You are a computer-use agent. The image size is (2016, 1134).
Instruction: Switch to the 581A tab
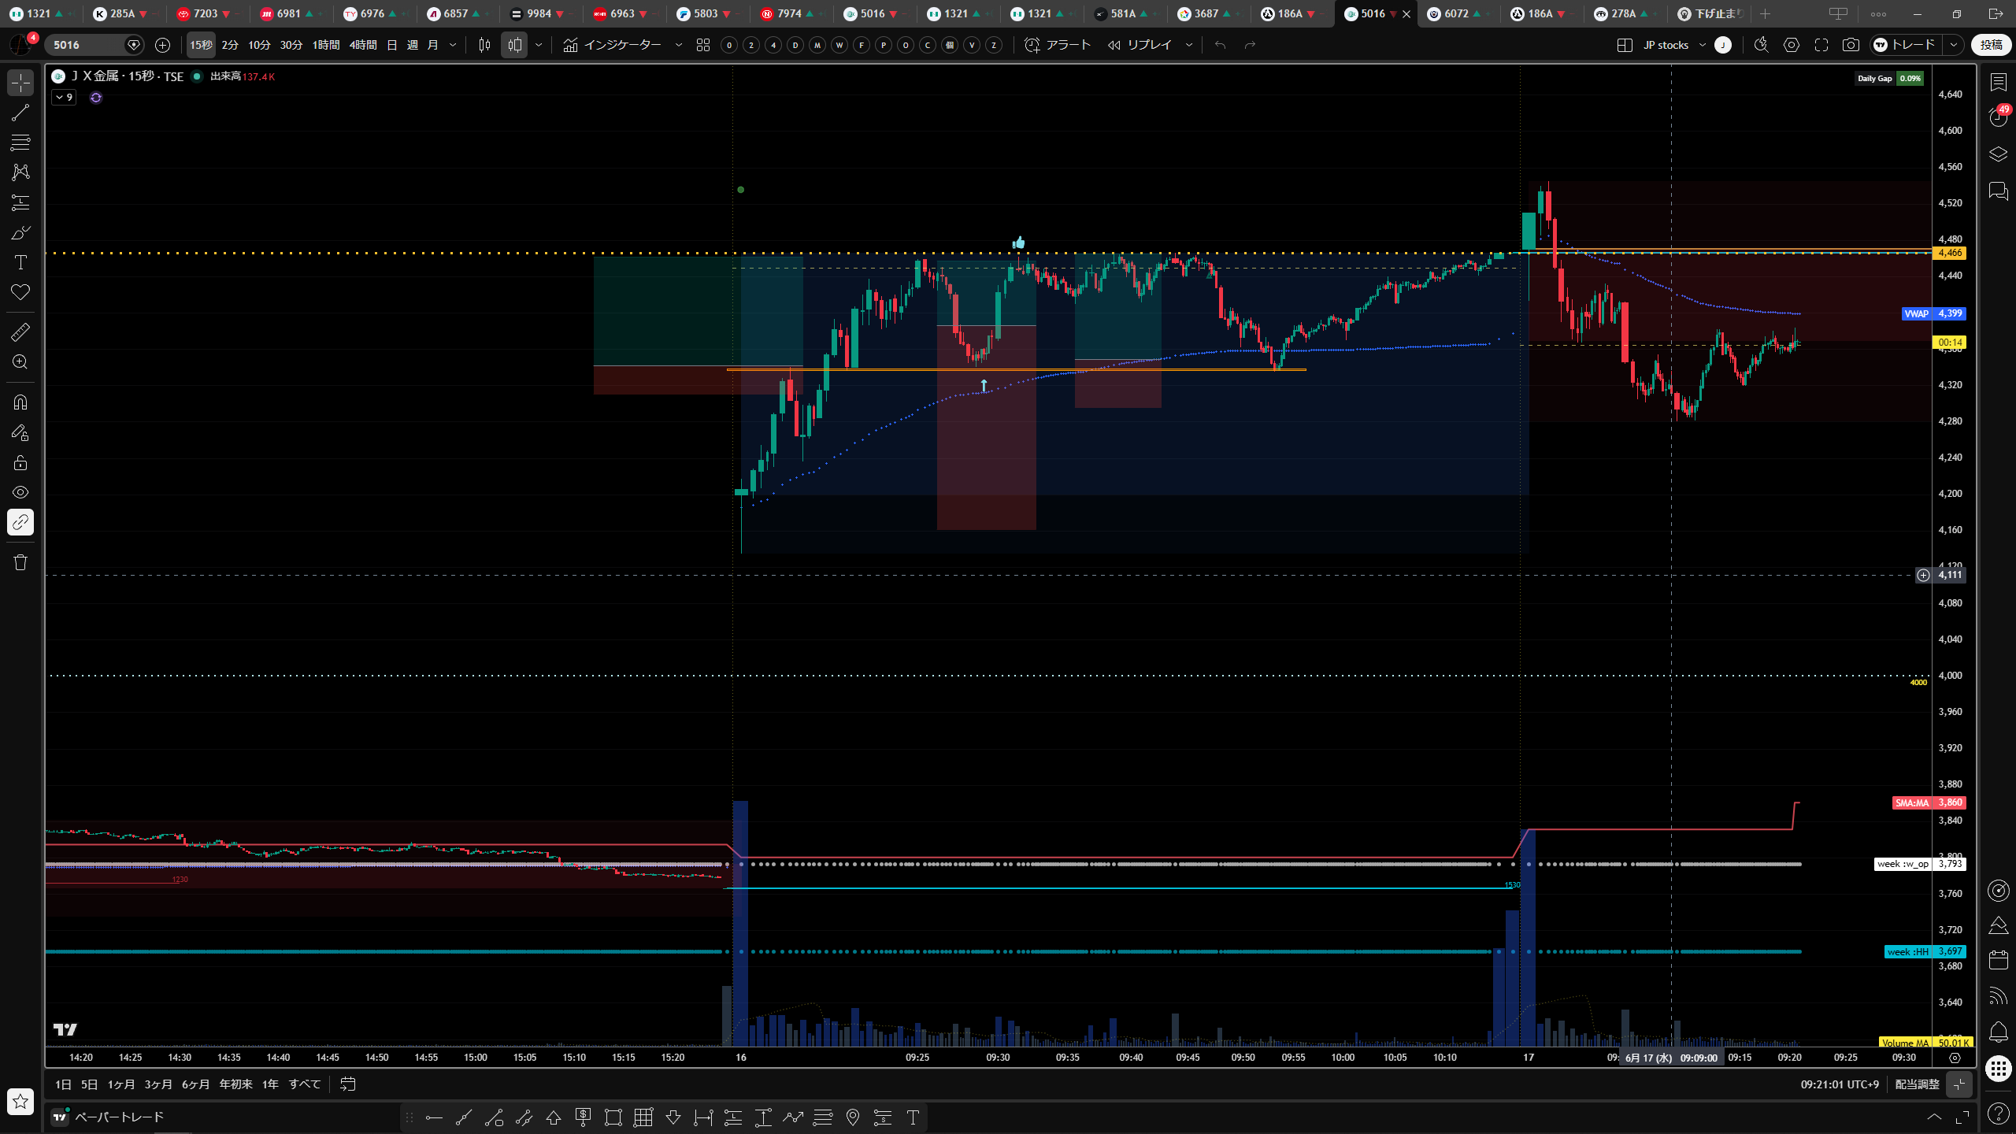(1123, 13)
